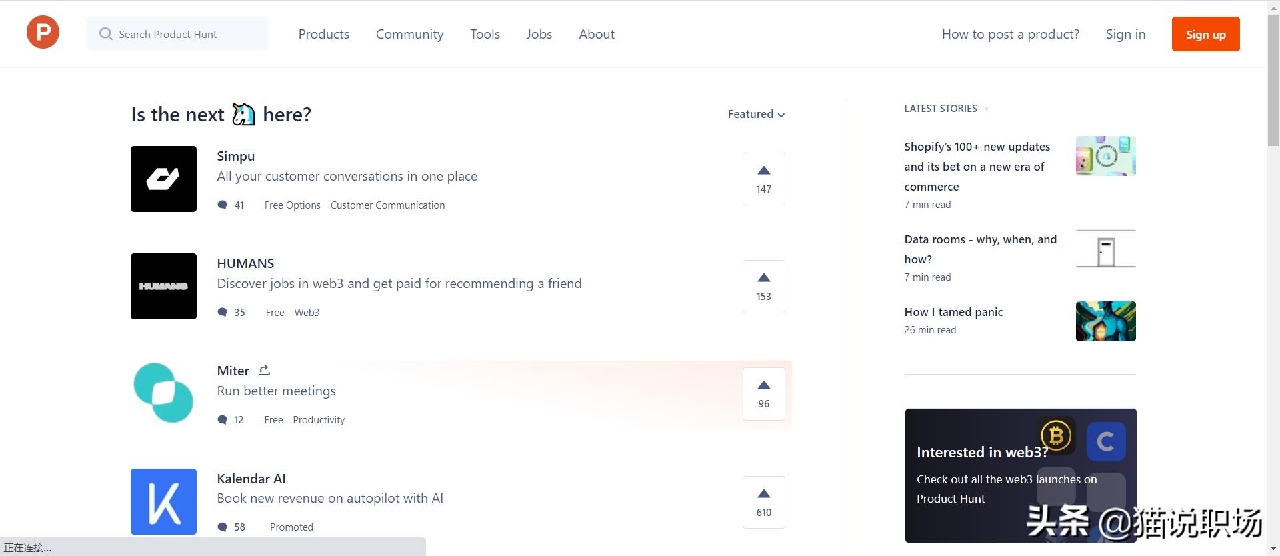
Task: Open the How I tamed panic thumbnail
Action: tap(1105, 321)
